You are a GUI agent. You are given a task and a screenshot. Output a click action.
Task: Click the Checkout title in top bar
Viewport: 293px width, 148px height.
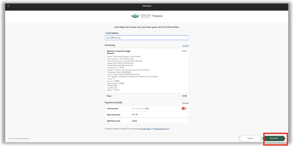tap(147, 6)
